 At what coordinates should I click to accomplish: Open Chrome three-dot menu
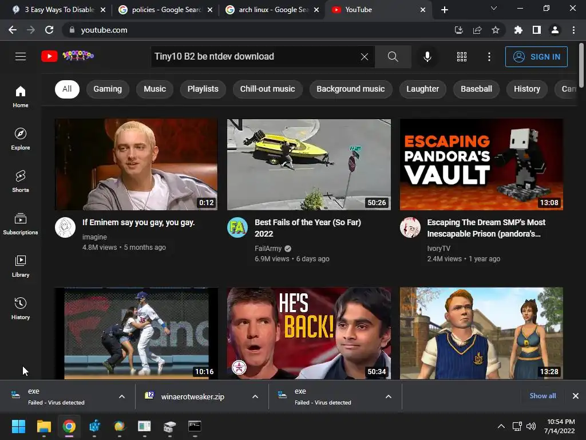[573, 30]
